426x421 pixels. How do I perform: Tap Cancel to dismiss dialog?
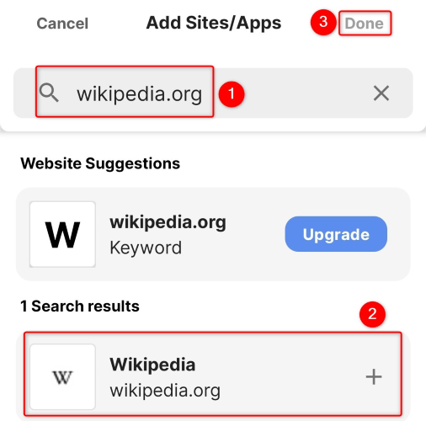[62, 24]
